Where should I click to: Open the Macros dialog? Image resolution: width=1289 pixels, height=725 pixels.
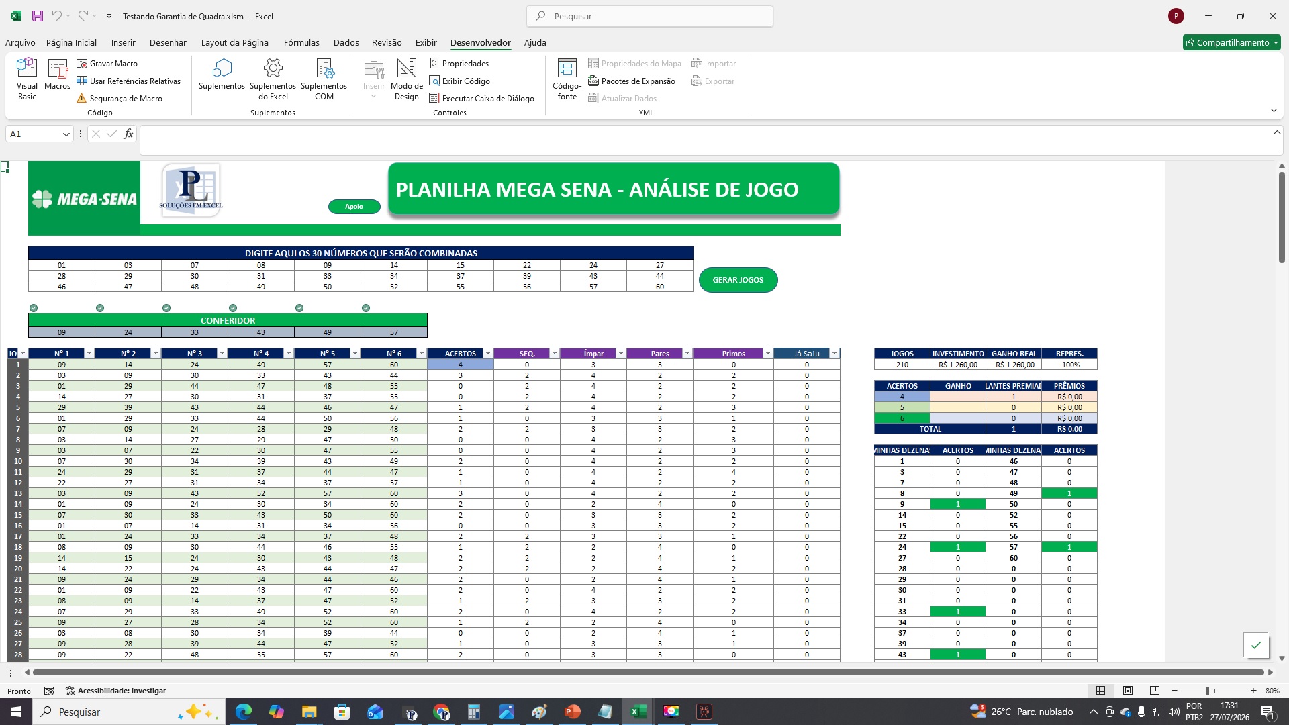click(57, 75)
